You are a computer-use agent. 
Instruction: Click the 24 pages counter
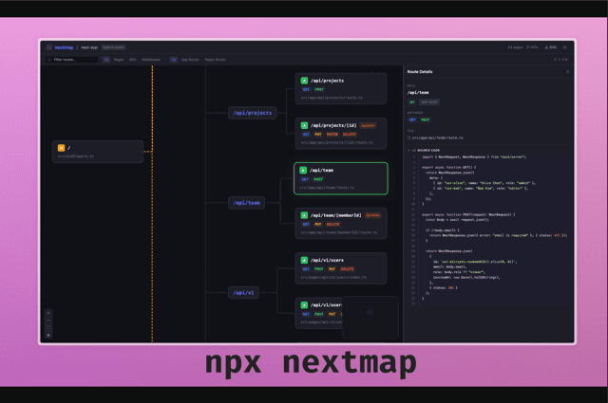pyautogui.click(x=515, y=47)
